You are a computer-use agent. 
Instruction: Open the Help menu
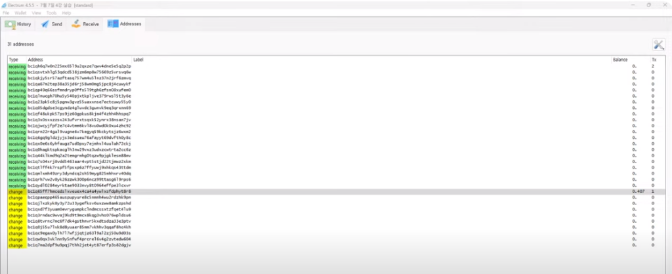pyautogui.click(x=66, y=13)
